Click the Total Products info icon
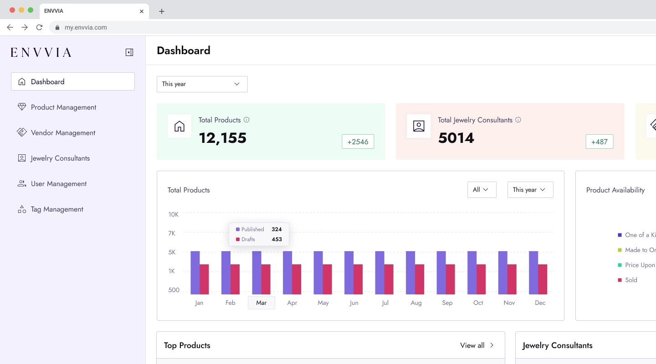656x364 pixels. coord(246,120)
